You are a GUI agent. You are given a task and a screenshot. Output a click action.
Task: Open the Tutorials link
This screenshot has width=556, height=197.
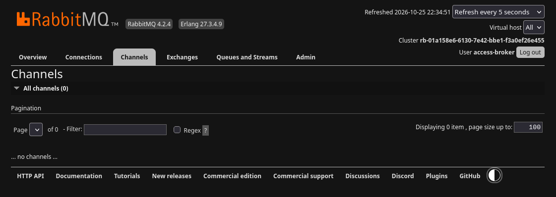coord(127,176)
